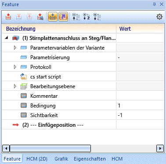
Task: Click the Bedingung calculator icon
Action: tap(24, 106)
